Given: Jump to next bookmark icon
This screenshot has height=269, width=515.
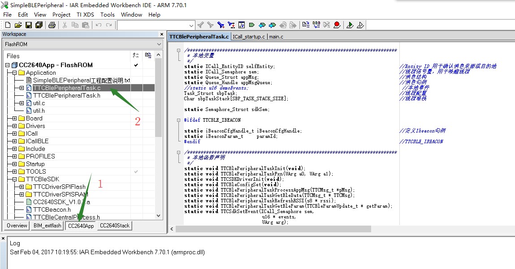Looking at the screenshot, I should click(x=272, y=25).
